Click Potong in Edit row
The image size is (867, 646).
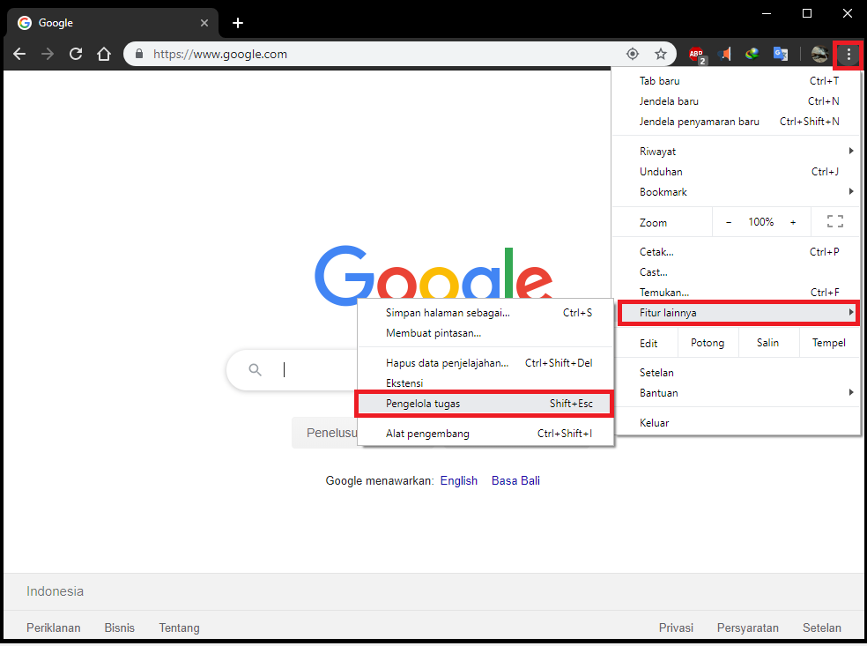coord(708,343)
